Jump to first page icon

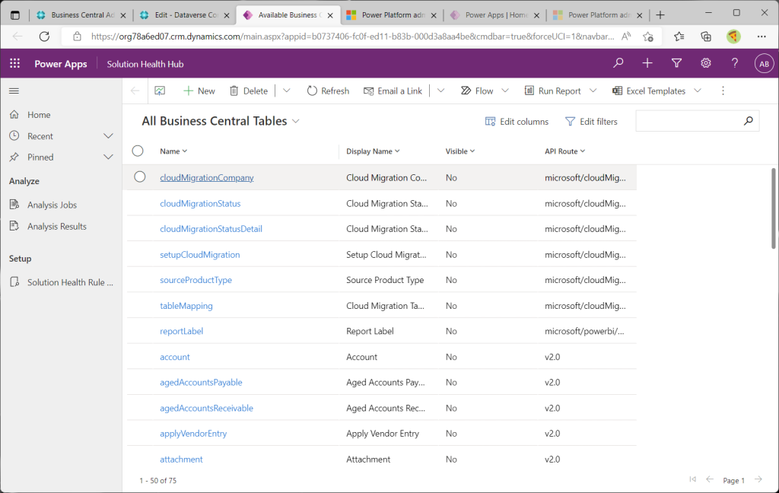[x=692, y=479]
